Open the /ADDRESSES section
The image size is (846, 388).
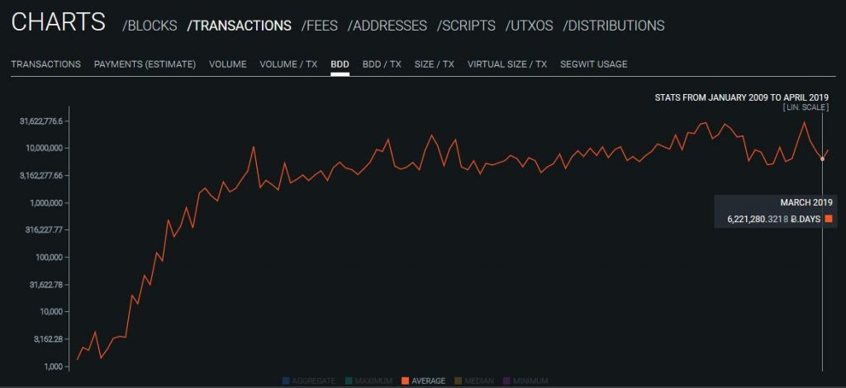coord(387,26)
